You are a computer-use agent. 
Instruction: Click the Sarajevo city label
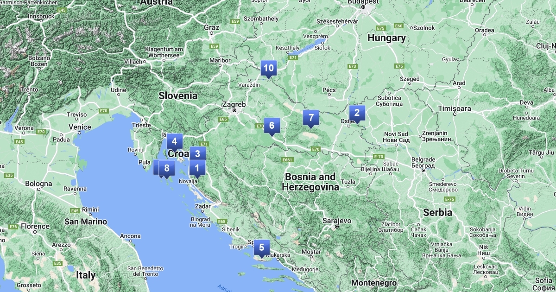337,221
